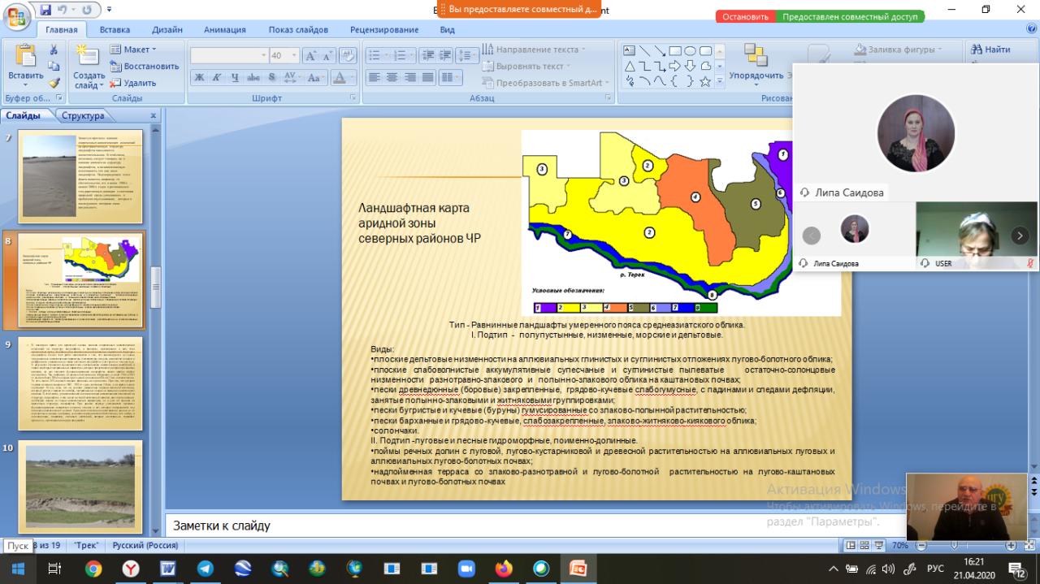The image size is (1040, 584).
Task: Click the Удалить slide button
Action: tap(133, 82)
